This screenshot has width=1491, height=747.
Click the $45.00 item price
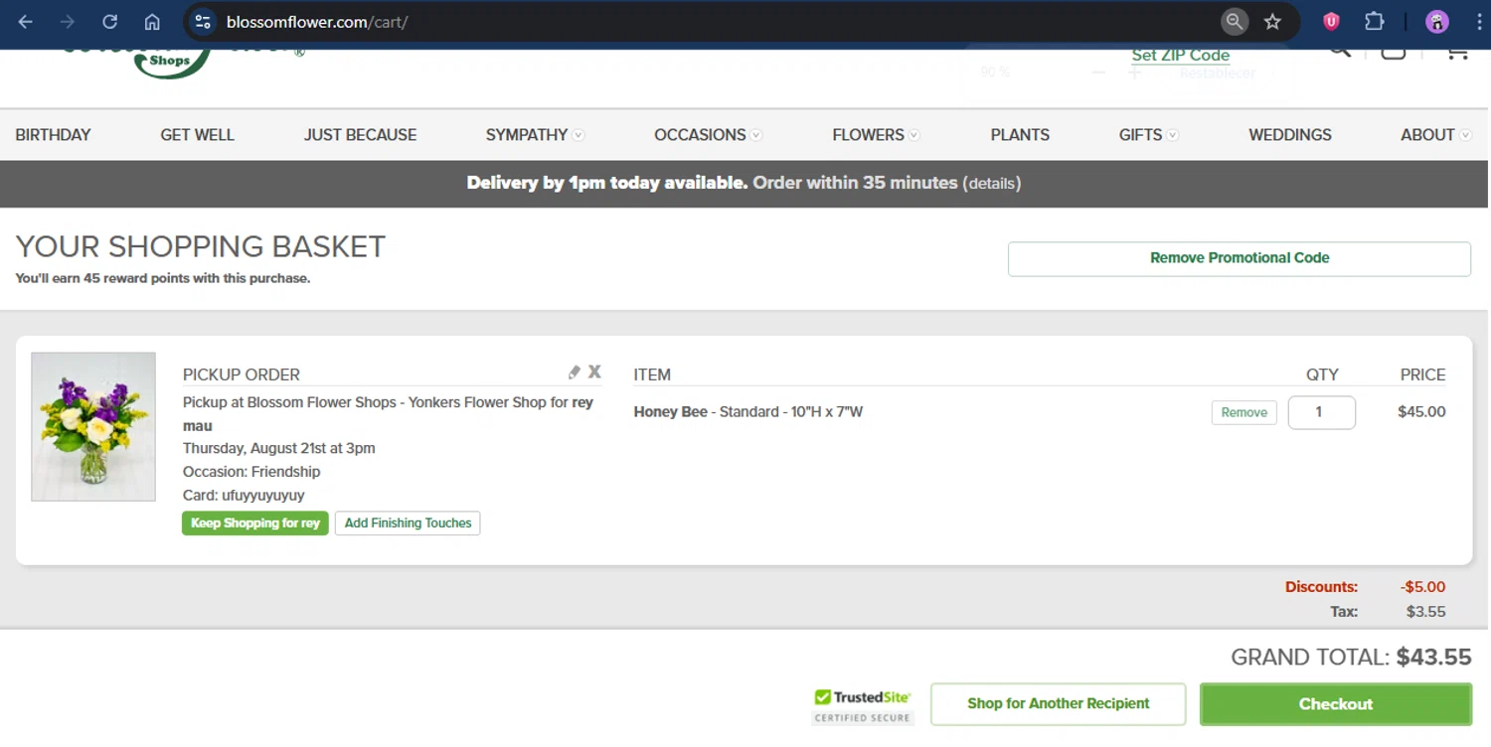pyautogui.click(x=1421, y=412)
